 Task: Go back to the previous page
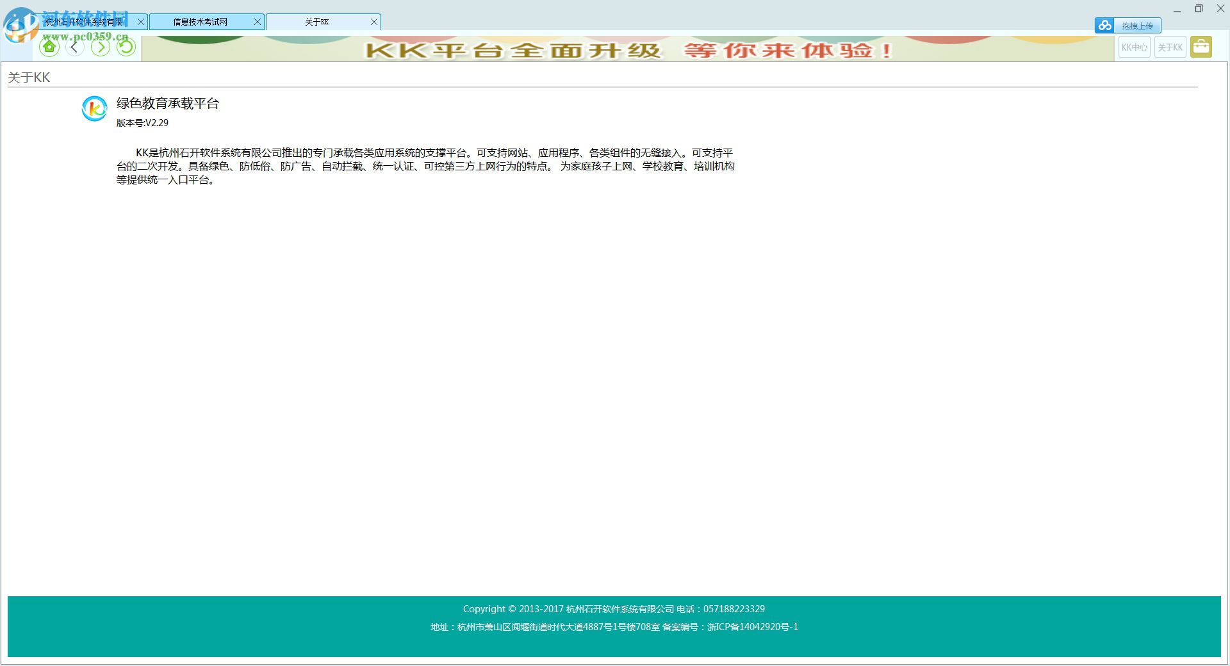[x=75, y=47]
